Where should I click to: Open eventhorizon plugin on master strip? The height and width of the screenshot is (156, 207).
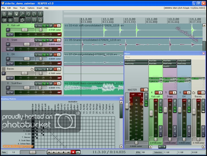[x=136, y=60]
